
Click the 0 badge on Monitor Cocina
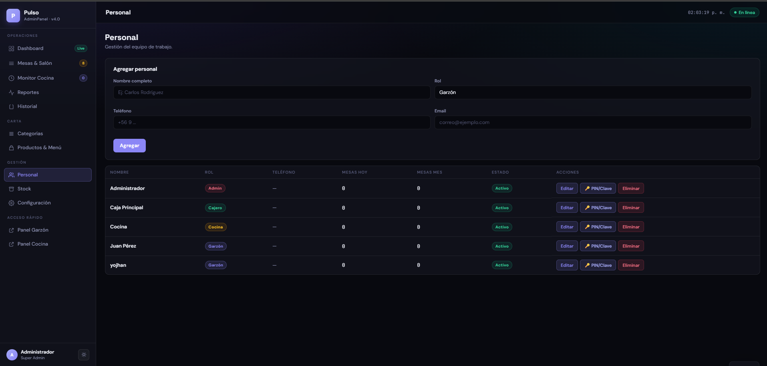click(83, 78)
